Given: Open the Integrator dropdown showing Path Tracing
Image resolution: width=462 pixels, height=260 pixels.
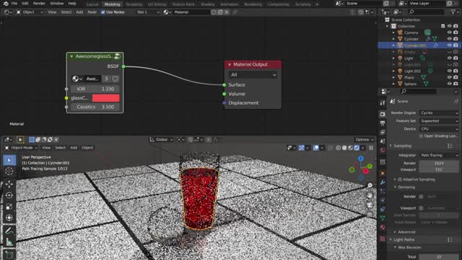Looking at the screenshot, I should [x=439, y=155].
